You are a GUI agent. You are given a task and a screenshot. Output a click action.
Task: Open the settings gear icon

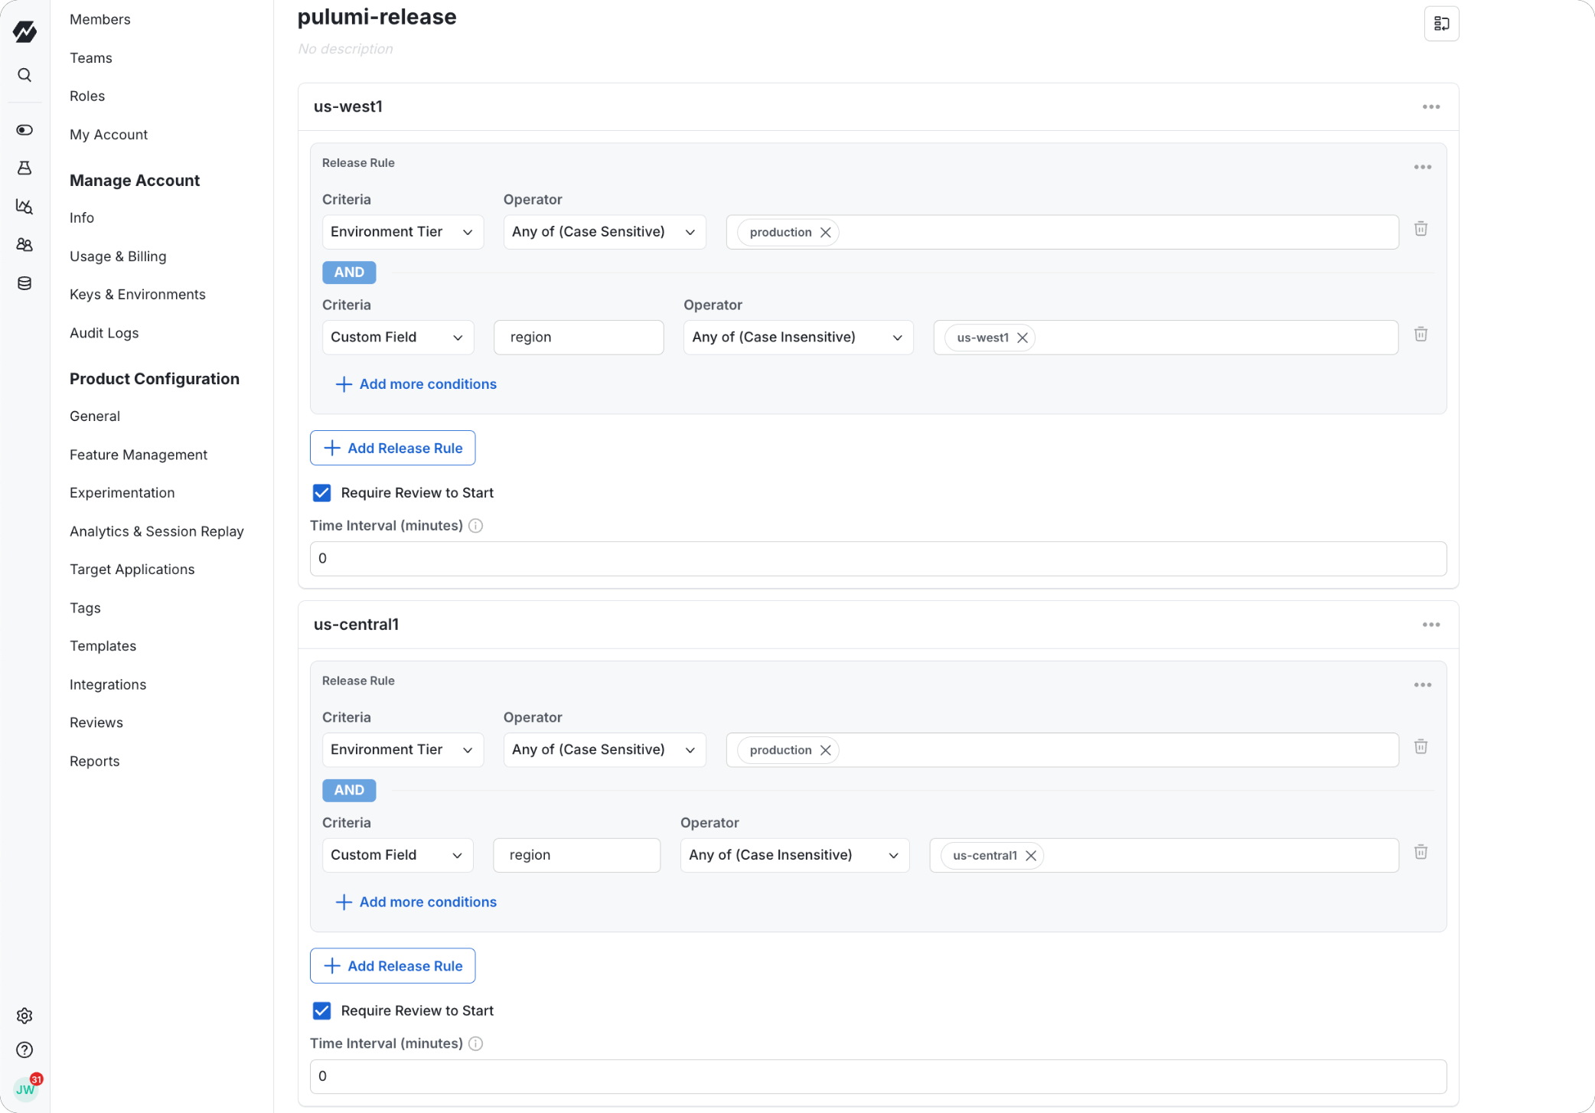[x=24, y=1016]
